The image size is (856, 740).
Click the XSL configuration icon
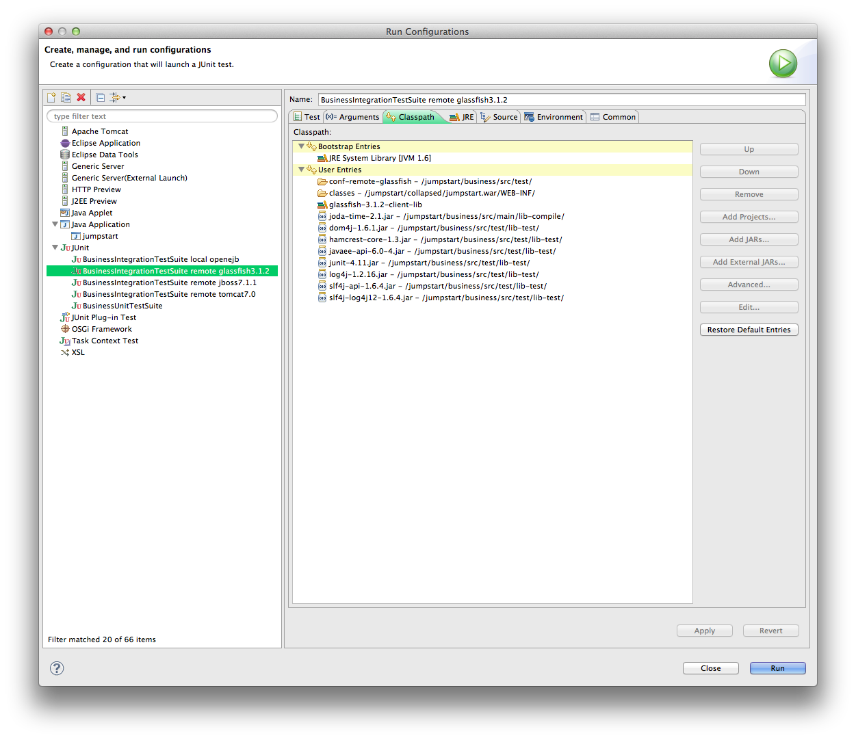click(65, 352)
